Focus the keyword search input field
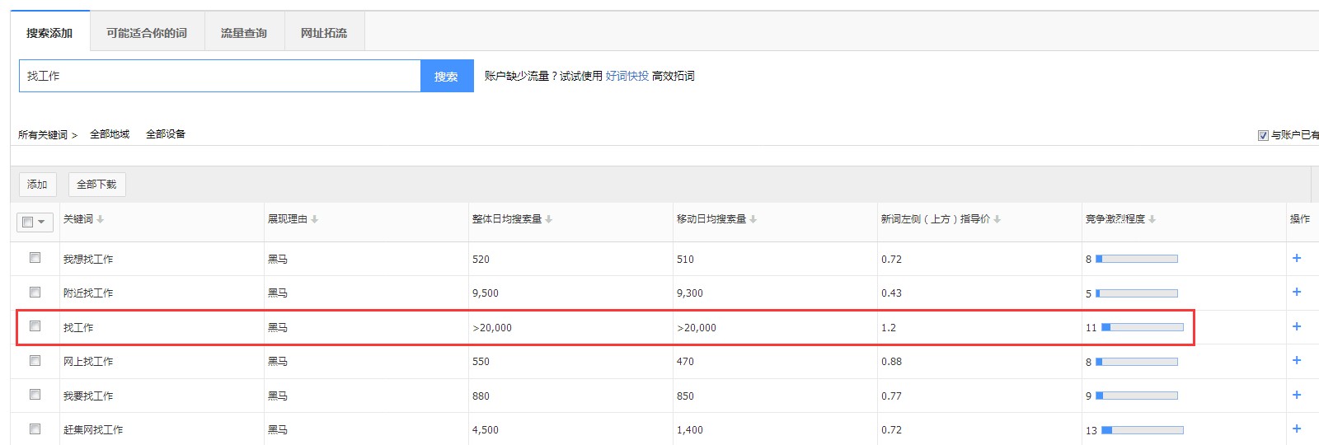This screenshot has height=445, width=1319. tap(219, 76)
